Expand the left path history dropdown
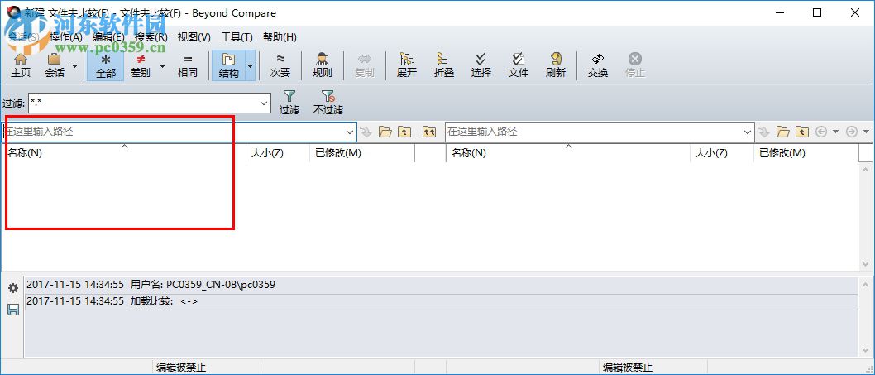Viewport: 875px width, 375px height. [x=351, y=132]
